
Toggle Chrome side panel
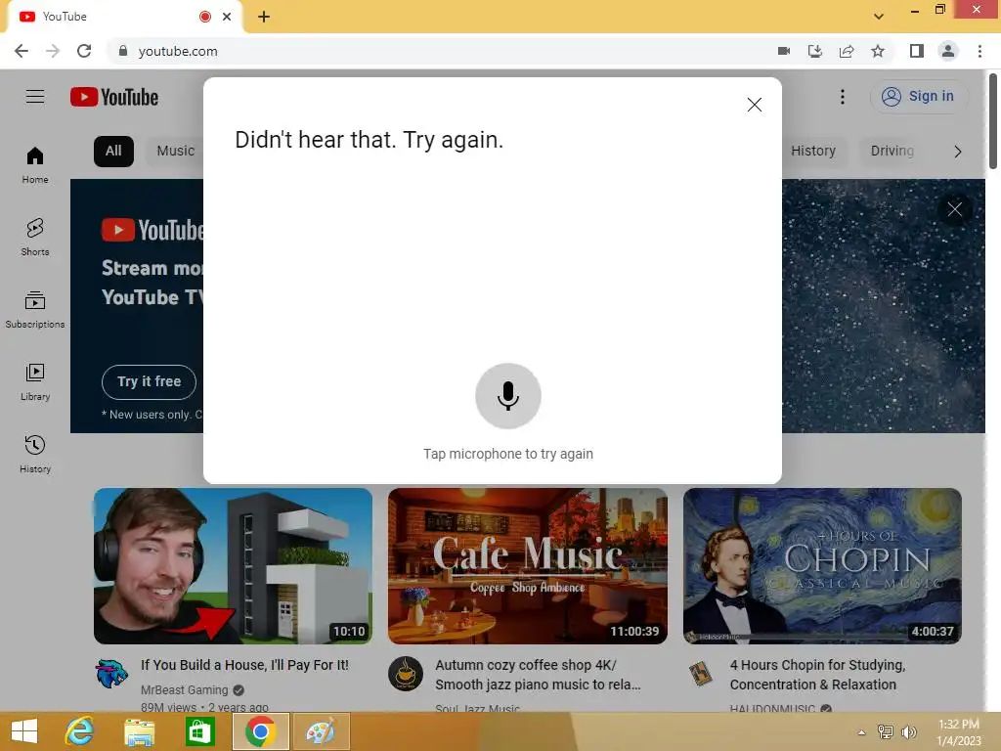[917, 51]
